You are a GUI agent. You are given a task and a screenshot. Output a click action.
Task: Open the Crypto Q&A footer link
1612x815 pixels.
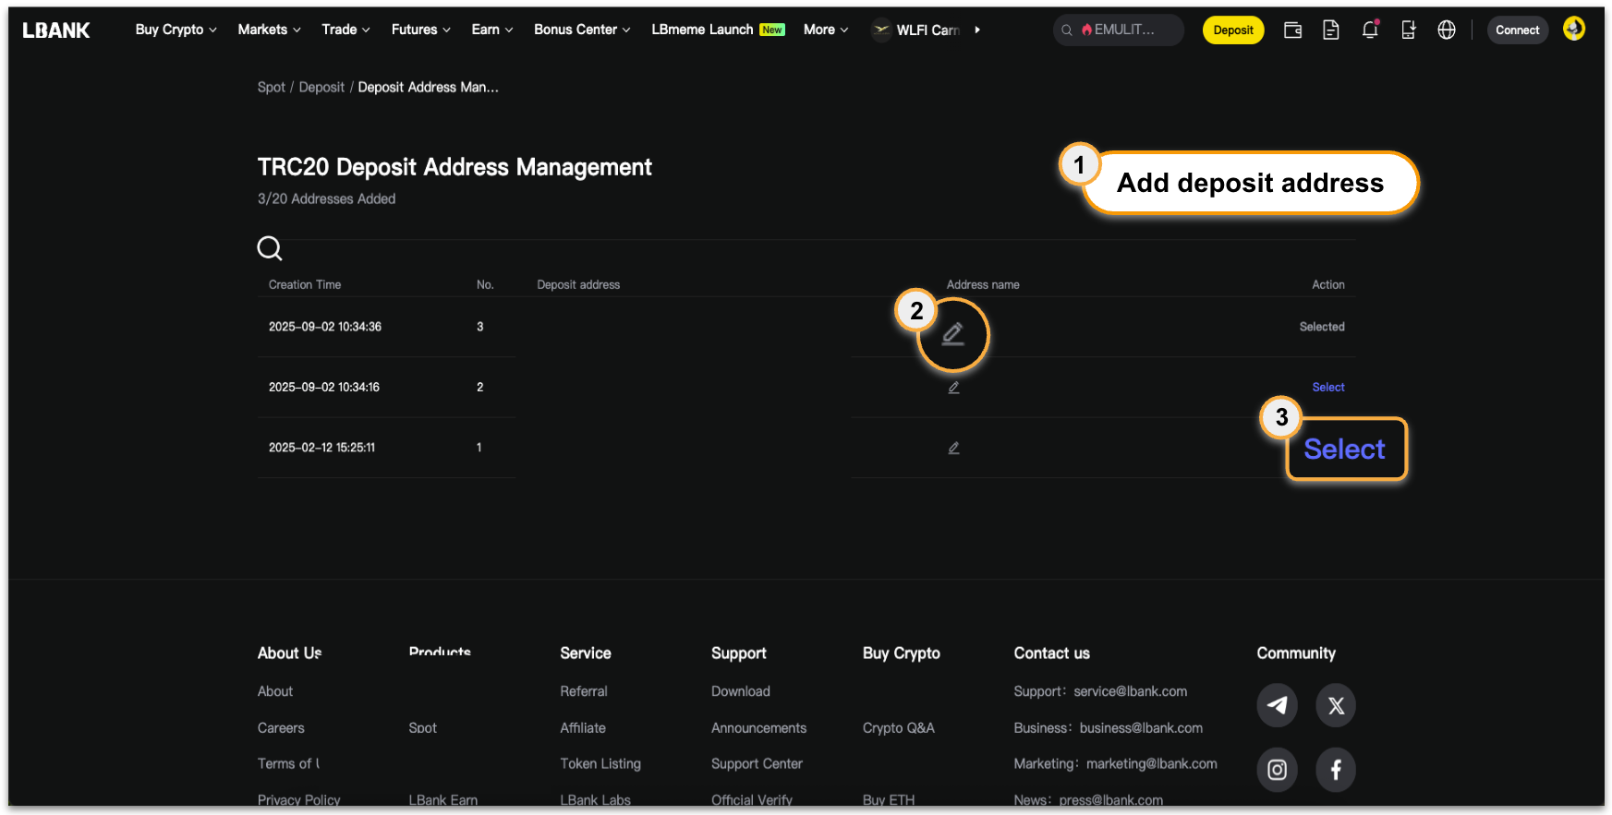click(899, 728)
